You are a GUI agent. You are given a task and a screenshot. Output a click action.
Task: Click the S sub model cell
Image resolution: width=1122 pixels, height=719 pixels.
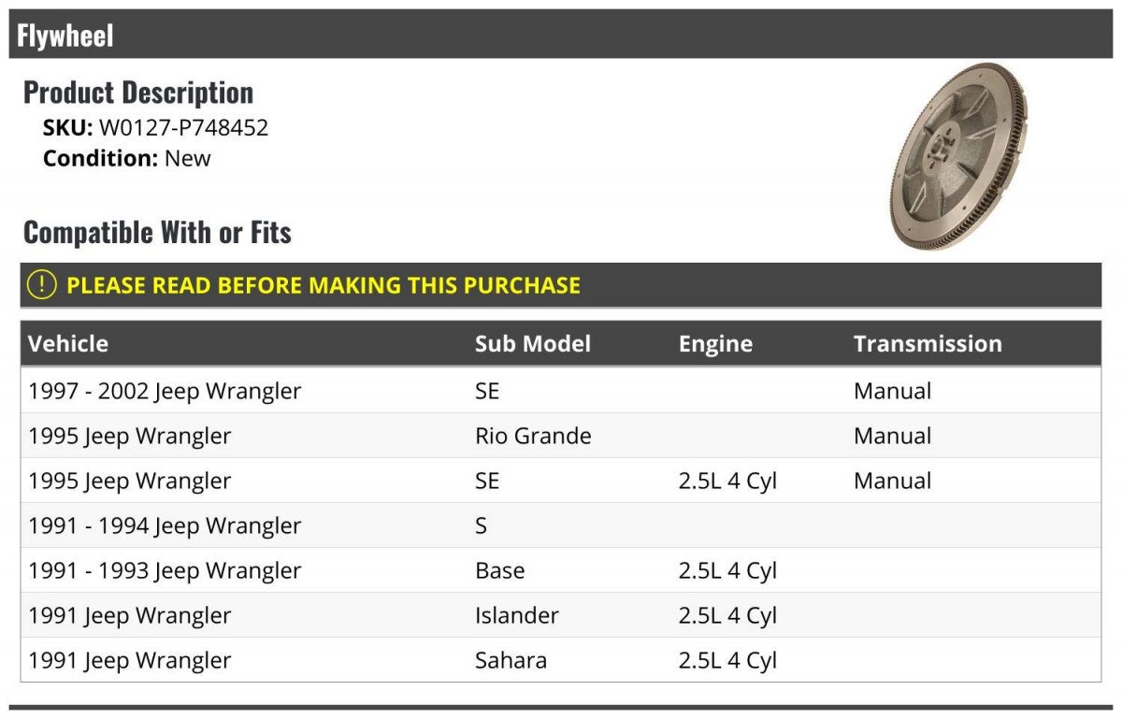pyautogui.click(x=481, y=525)
